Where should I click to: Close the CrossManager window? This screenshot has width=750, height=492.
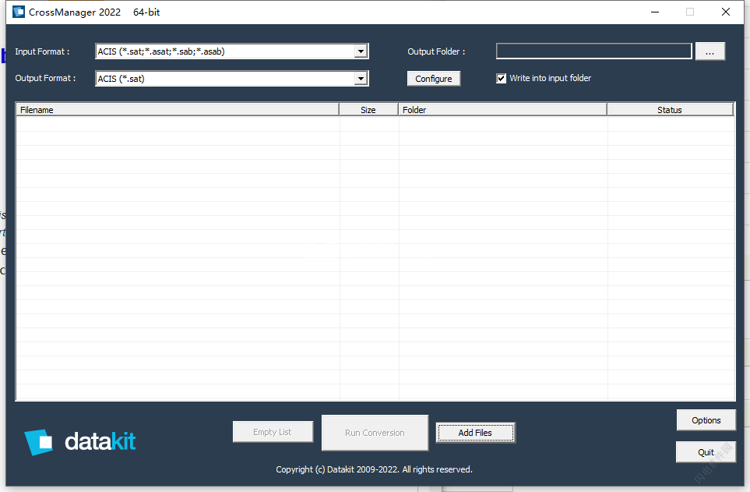[726, 12]
